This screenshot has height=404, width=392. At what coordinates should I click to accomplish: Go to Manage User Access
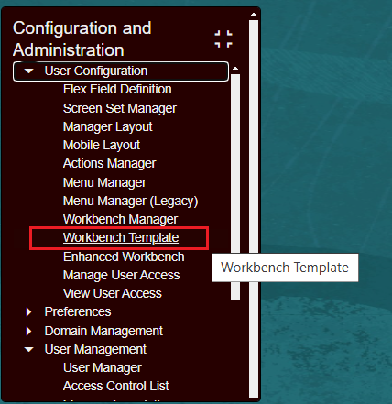pos(121,275)
